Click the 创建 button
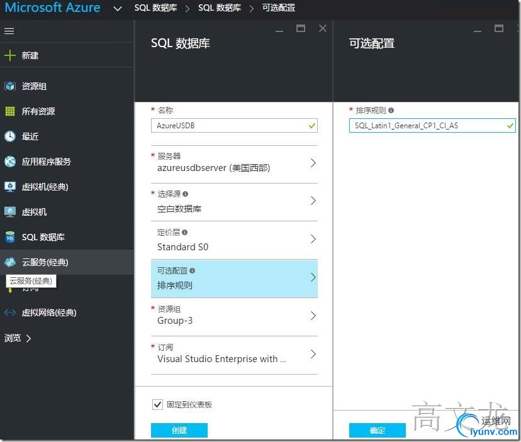The image size is (521, 442). tap(179, 431)
